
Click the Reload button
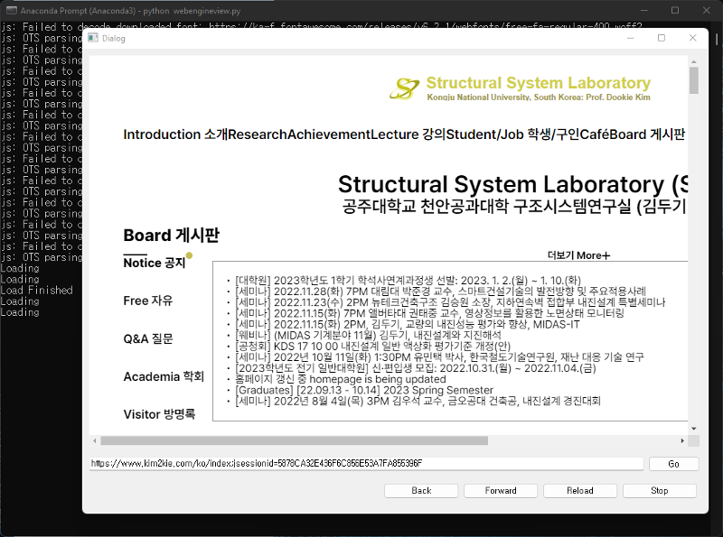click(x=579, y=490)
